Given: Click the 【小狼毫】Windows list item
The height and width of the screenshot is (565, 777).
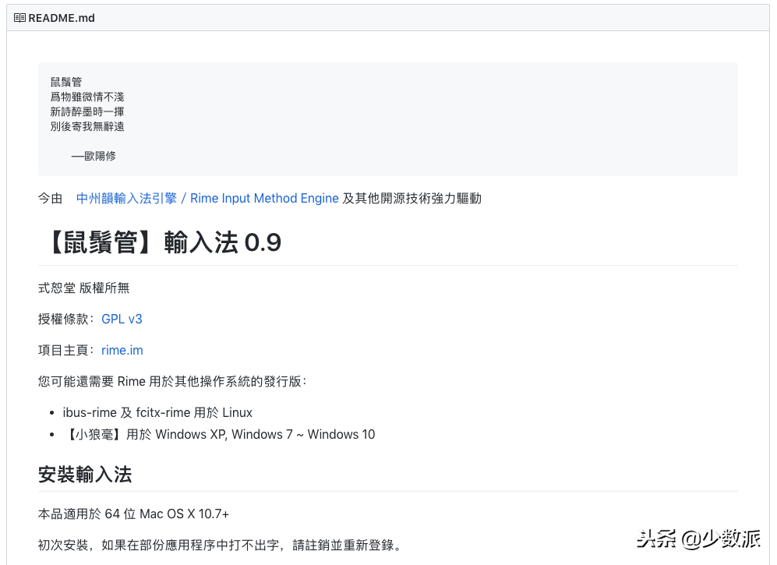Looking at the screenshot, I should 219,434.
